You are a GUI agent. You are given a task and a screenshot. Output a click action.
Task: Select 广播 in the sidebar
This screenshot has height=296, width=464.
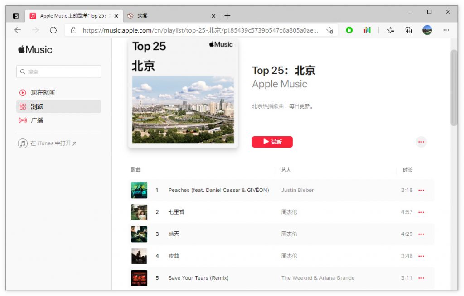pos(37,120)
